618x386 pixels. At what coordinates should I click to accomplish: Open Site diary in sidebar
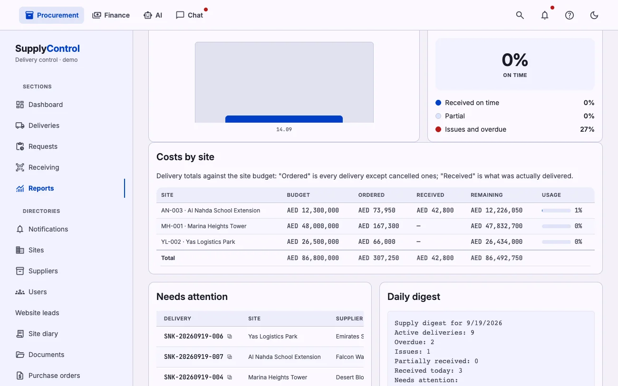coord(67,334)
